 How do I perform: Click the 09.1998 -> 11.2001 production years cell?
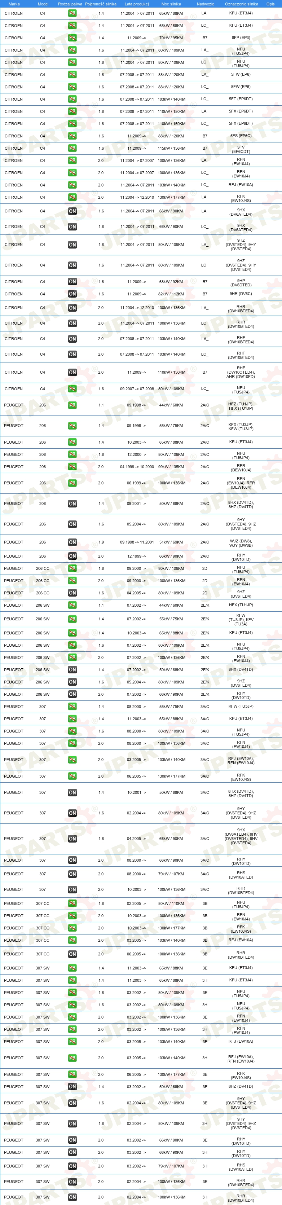[137, 542]
